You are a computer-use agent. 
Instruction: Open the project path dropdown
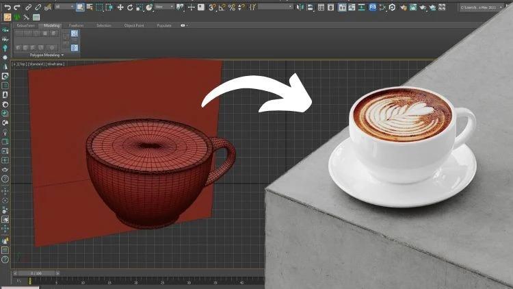[x=480, y=7]
